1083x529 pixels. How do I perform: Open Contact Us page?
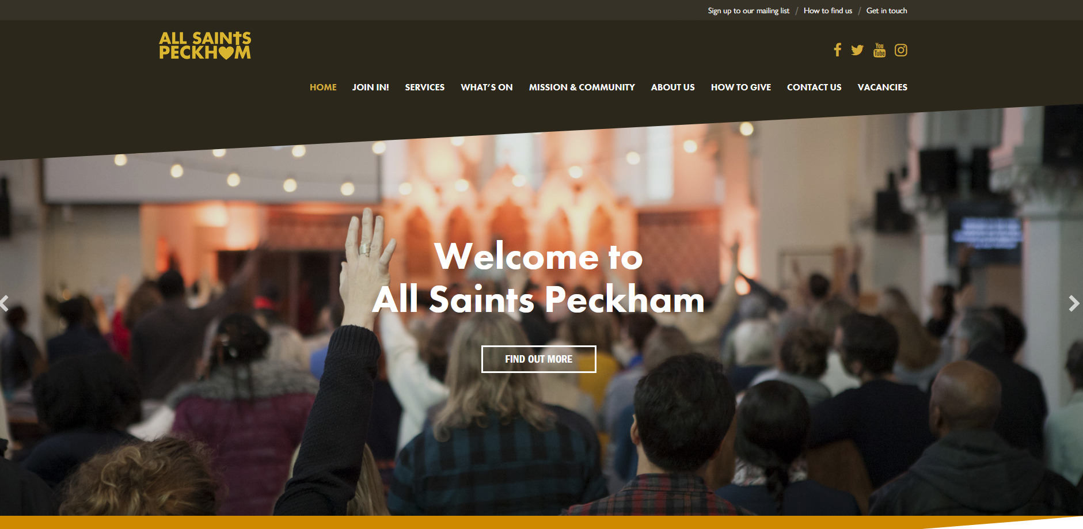(814, 87)
